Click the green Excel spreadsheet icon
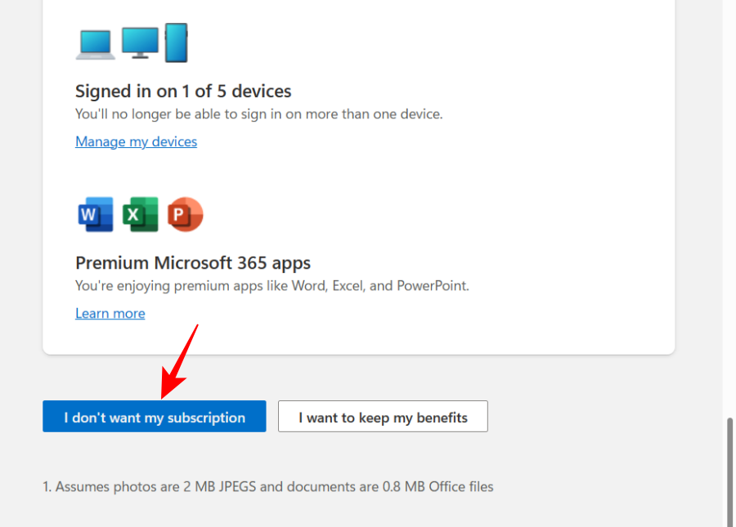Viewport: 736px width, 527px height. click(140, 213)
